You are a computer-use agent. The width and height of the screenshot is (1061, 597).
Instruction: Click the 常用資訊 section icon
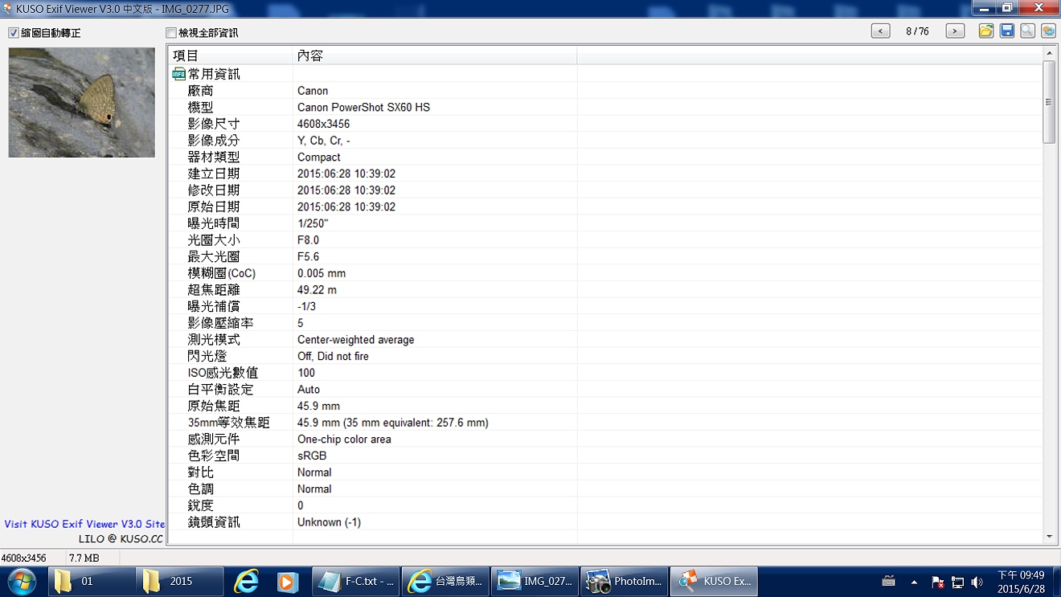[x=178, y=74]
